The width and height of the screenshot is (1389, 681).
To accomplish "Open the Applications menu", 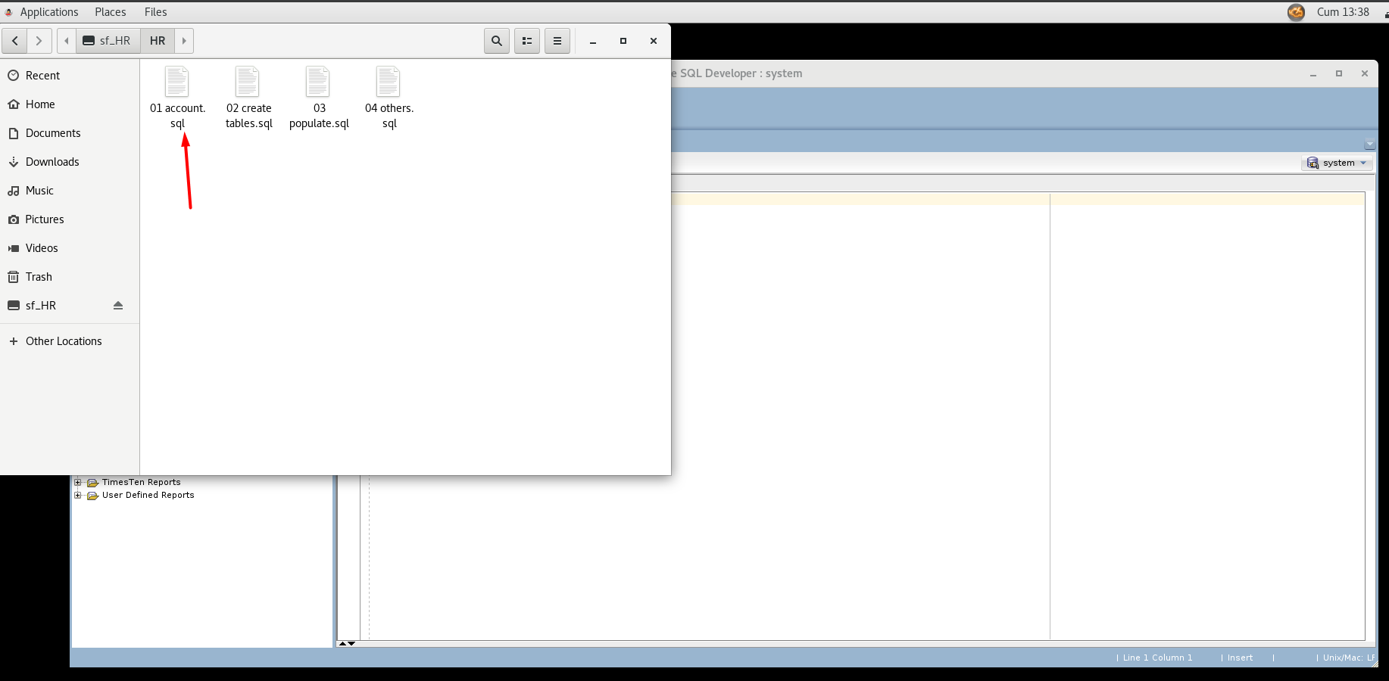I will click(x=48, y=12).
